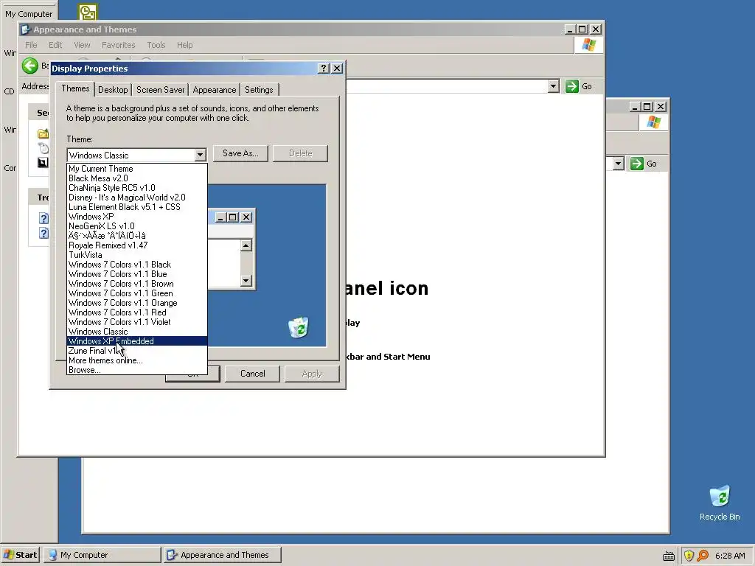The width and height of the screenshot is (755, 566).
Task: Select Royale Remixed v1.47 theme
Action: click(x=137, y=245)
